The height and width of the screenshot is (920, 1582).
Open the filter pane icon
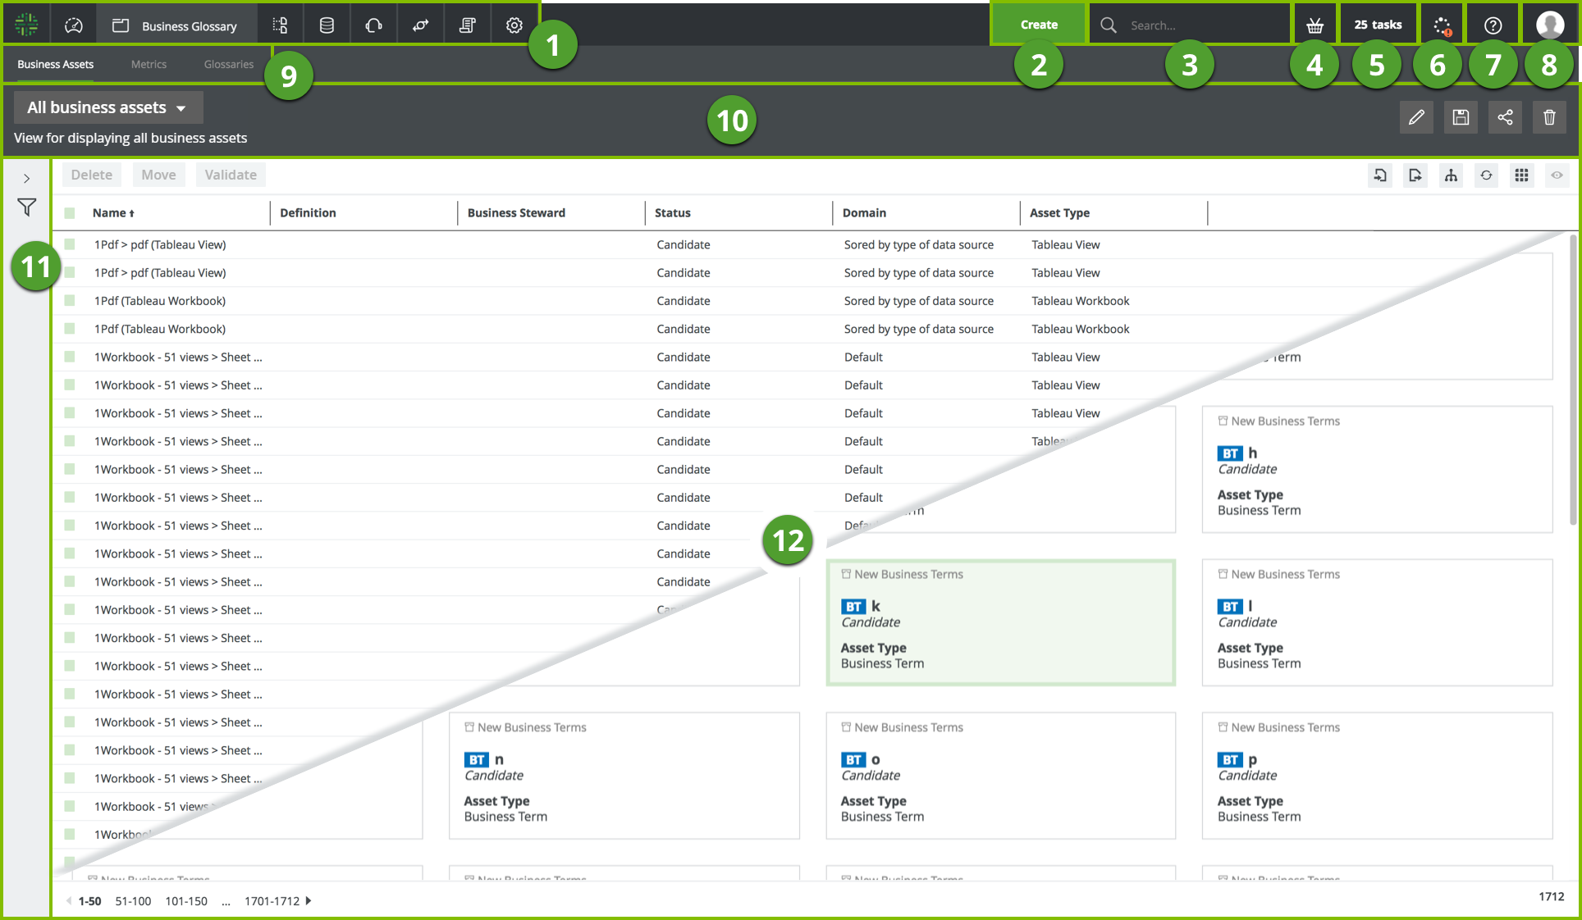click(x=27, y=208)
